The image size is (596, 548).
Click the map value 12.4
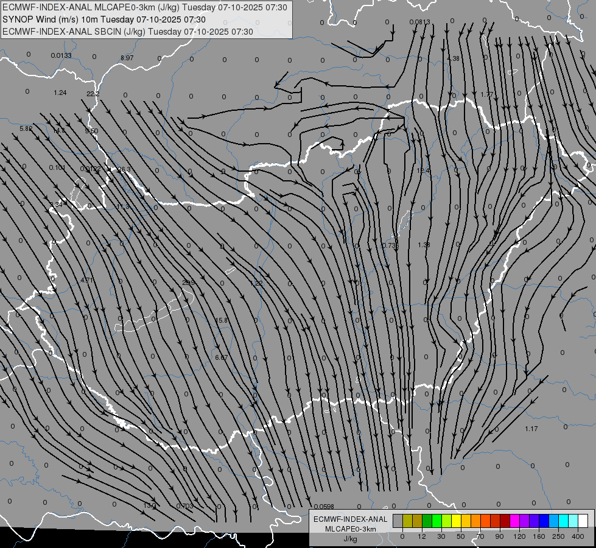tap(423, 170)
